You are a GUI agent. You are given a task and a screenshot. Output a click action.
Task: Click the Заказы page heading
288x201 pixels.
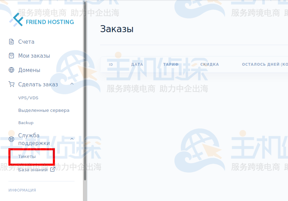click(x=117, y=29)
